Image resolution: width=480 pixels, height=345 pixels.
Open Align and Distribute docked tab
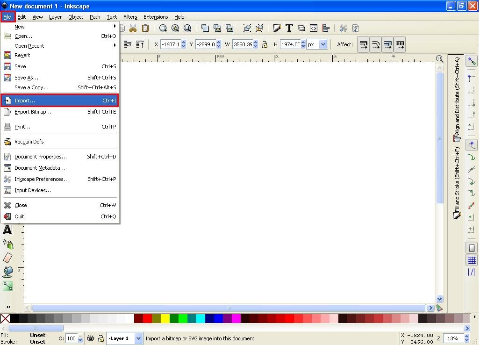457,100
